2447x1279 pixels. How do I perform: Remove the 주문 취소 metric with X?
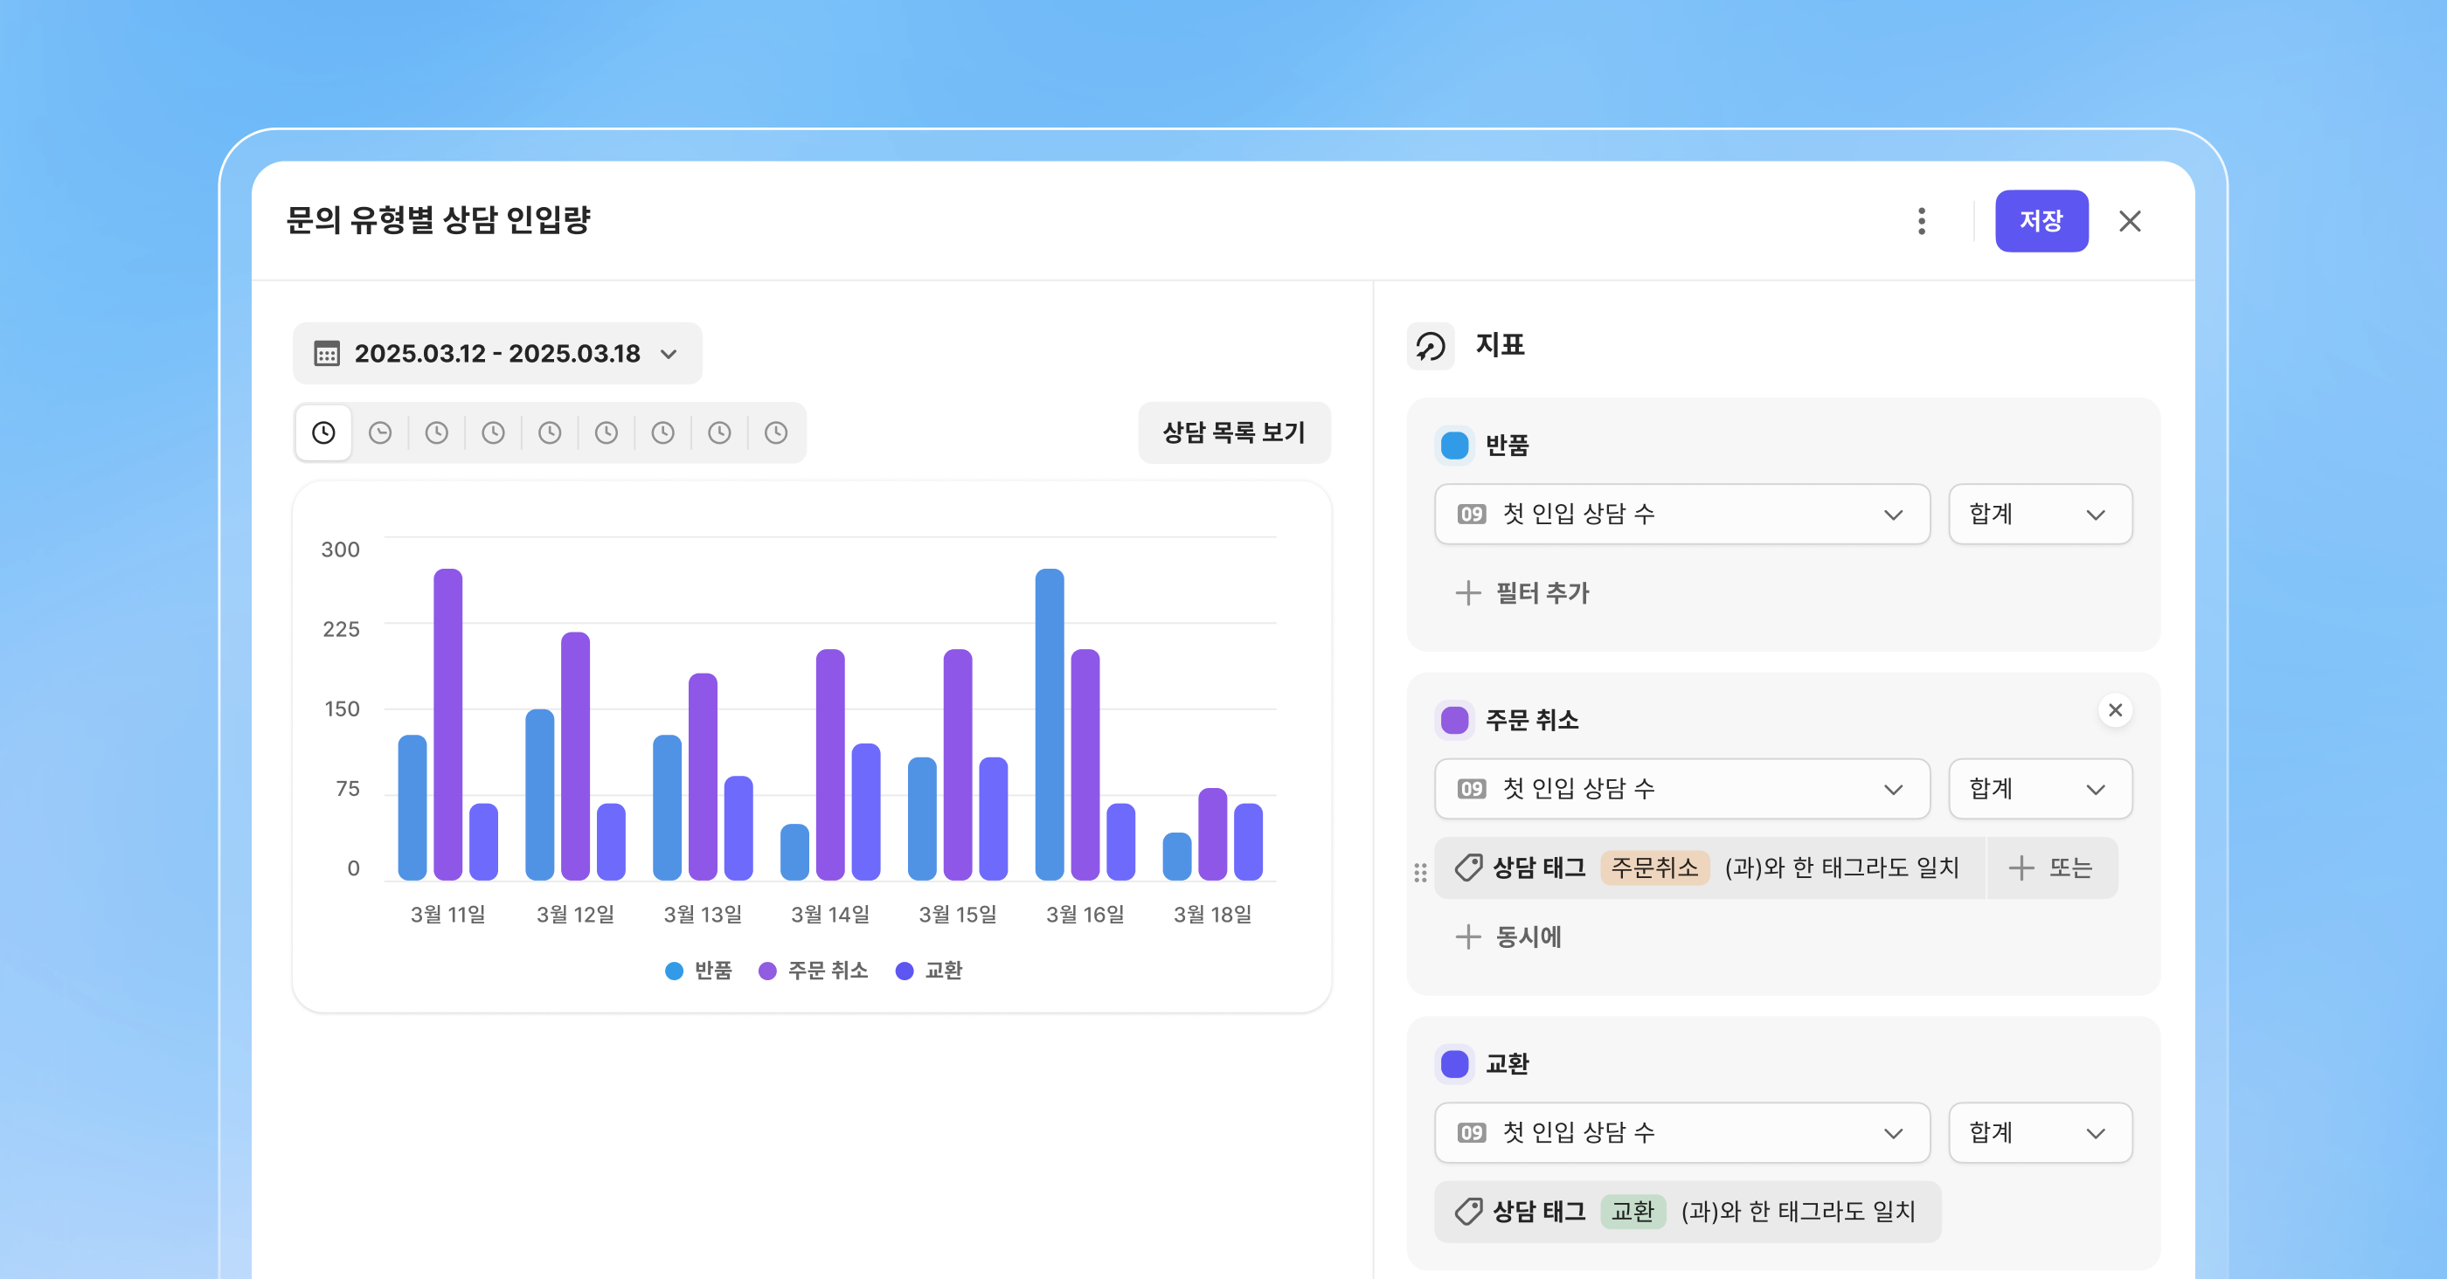pos(2115,710)
